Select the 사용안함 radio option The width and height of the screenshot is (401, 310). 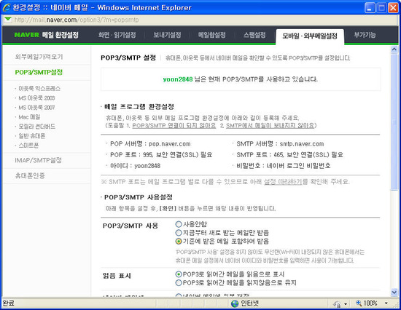tap(179, 224)
